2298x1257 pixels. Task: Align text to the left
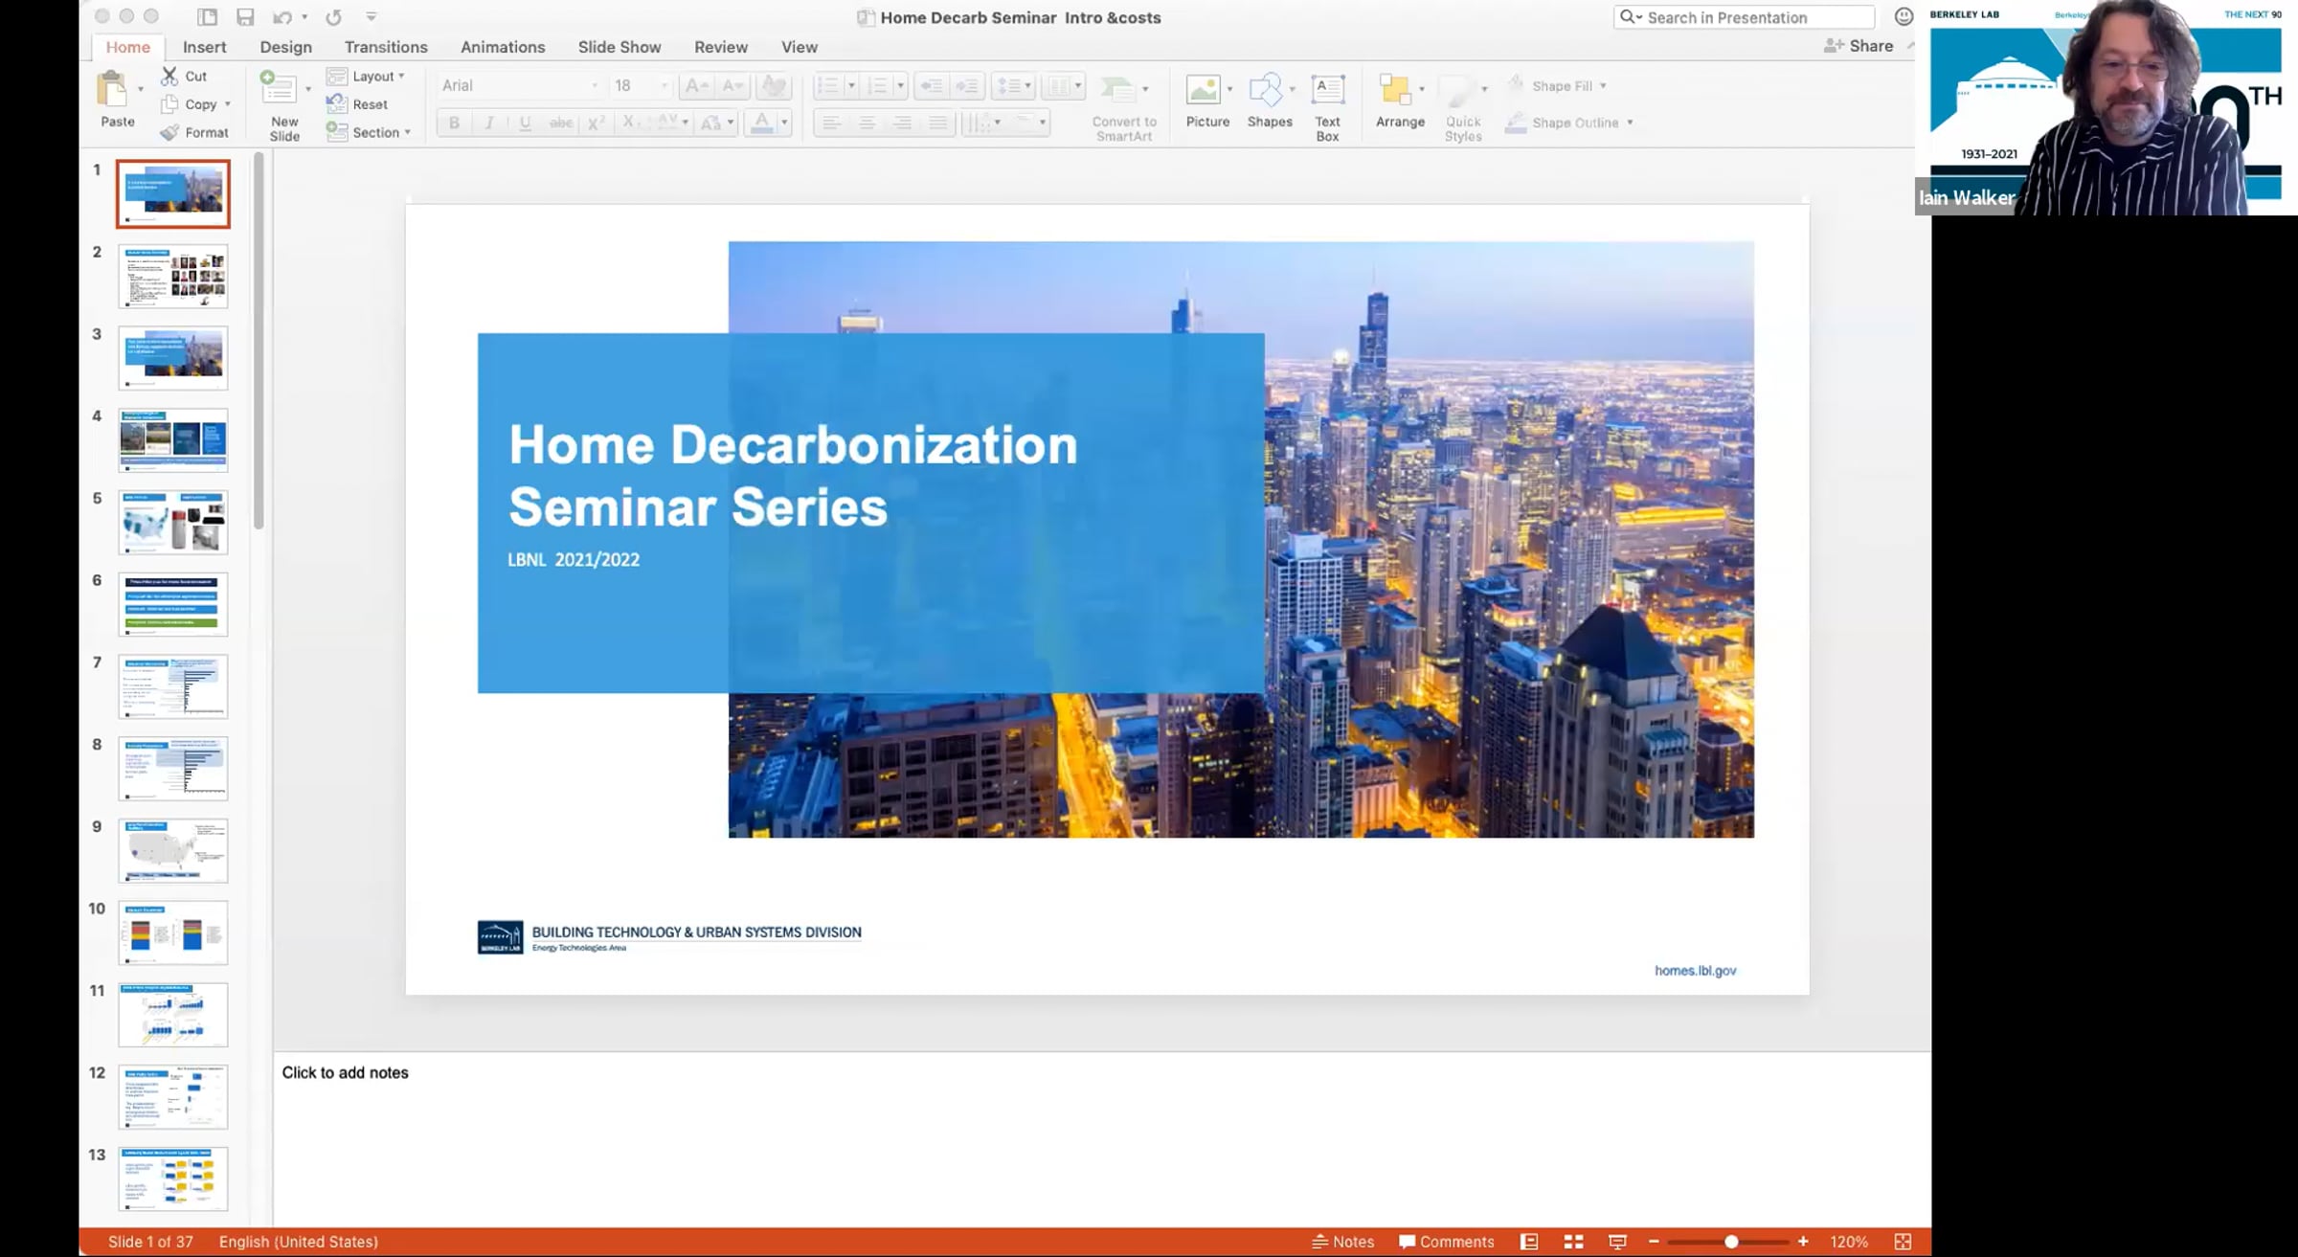click(x=831, y=123)
